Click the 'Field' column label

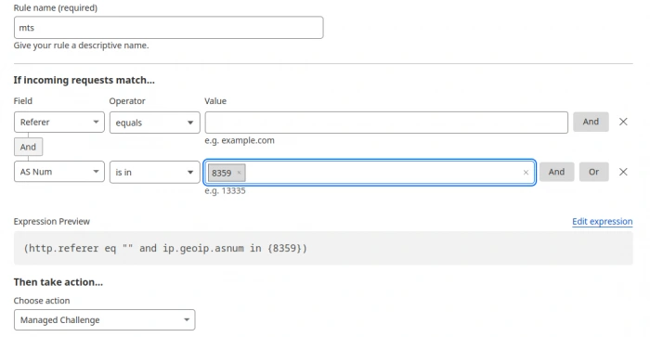click(23, 101)
